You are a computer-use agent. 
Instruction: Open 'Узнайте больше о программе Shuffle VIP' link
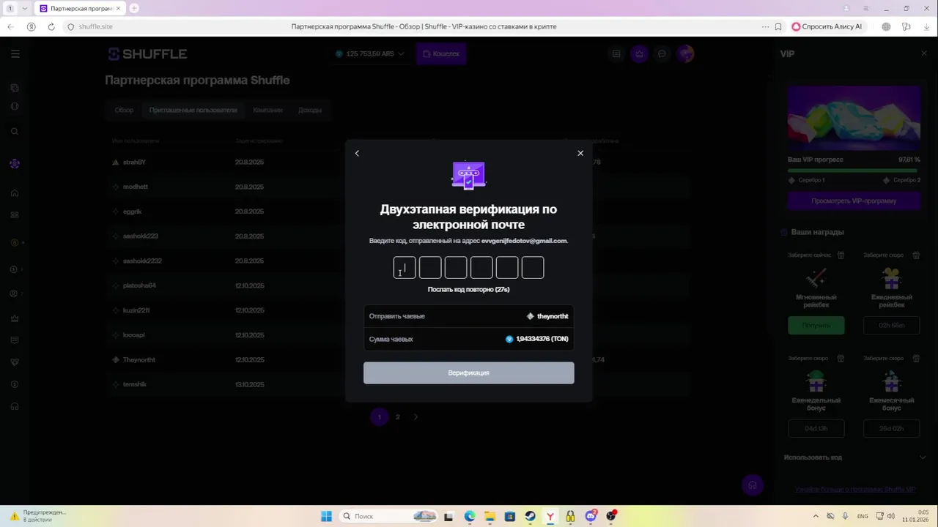[x=855, y=489]
